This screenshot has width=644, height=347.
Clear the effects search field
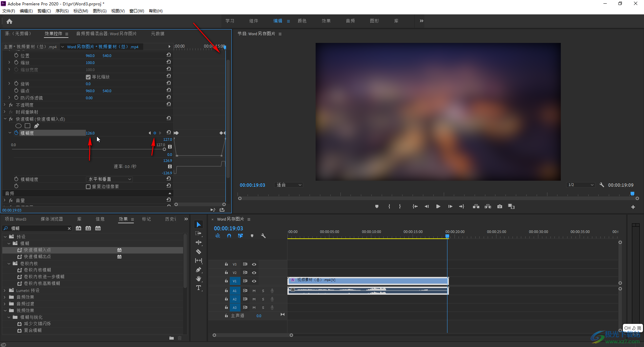(x=69, y=229)
